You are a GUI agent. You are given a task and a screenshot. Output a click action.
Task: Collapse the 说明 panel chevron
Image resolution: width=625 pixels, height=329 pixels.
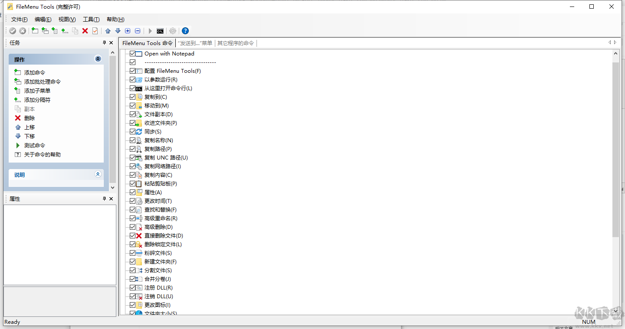coord(98,175)
